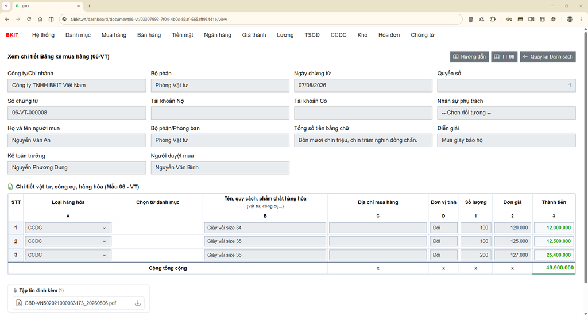Open the Hệ thống menu
Image resolution: width=588 pixels, height=316 pixels.
(x=43, y=35)
